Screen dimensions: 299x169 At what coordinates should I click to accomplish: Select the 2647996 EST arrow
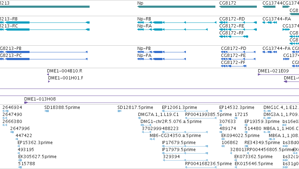coord(12,132)
